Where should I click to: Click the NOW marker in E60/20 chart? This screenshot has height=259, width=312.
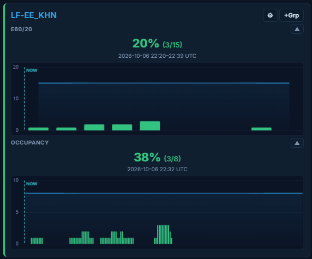coord(32,70)
